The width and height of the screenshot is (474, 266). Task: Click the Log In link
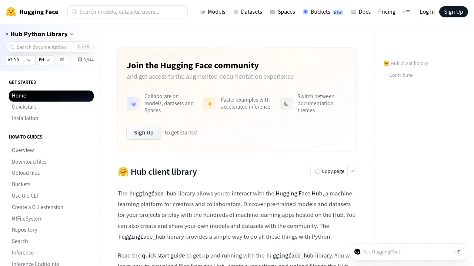427,12
